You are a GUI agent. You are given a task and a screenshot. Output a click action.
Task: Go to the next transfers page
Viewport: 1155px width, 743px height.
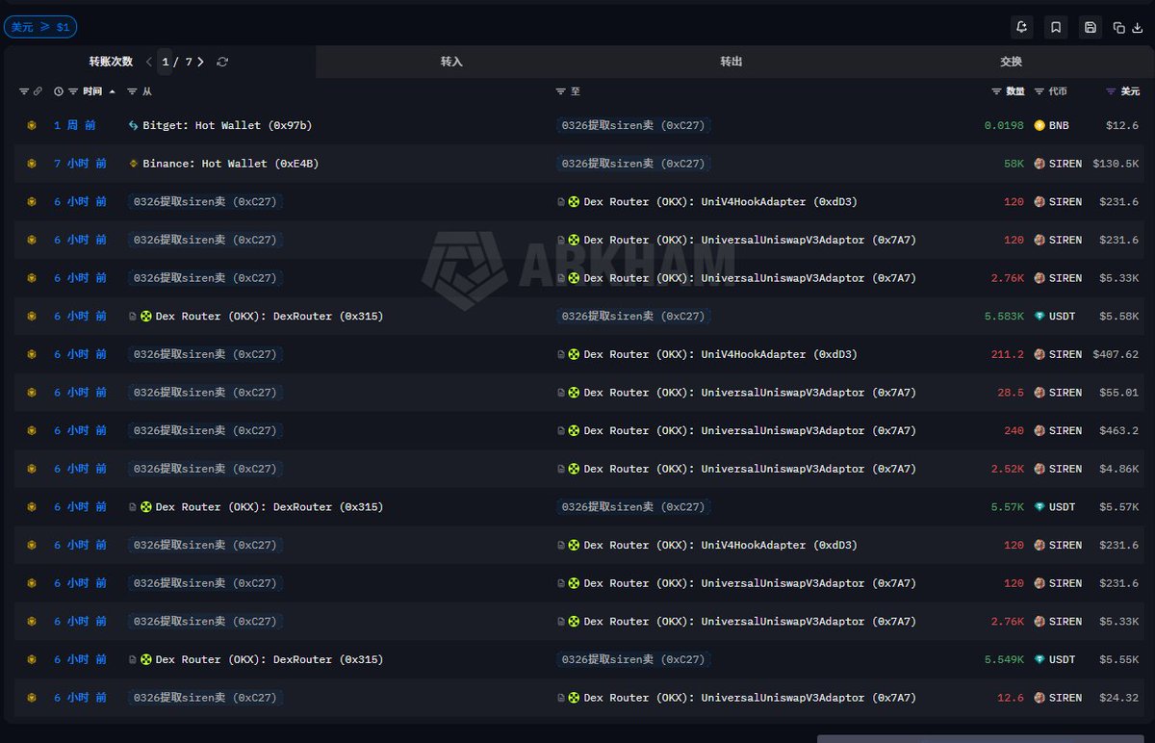[x=200, y=62]
